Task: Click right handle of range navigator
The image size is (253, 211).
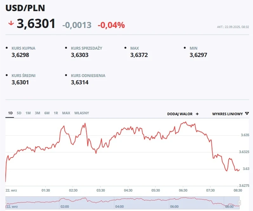Action: (240, 202)
